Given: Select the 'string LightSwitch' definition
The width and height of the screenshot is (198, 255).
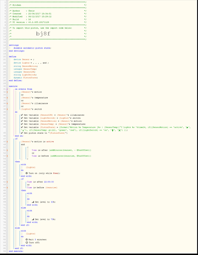Looking at the screenshot, I should point(25,74).
